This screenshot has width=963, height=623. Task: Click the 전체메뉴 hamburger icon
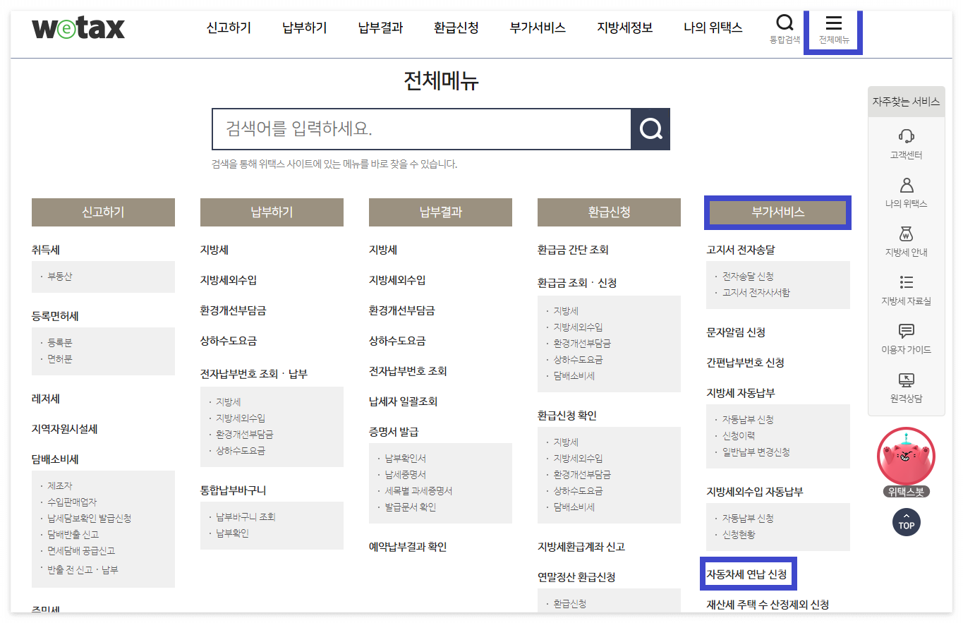[833, 29]
